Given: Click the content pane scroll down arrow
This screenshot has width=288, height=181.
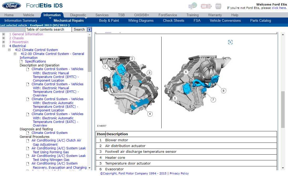Looking at the screenshot, I should [283, 168].
